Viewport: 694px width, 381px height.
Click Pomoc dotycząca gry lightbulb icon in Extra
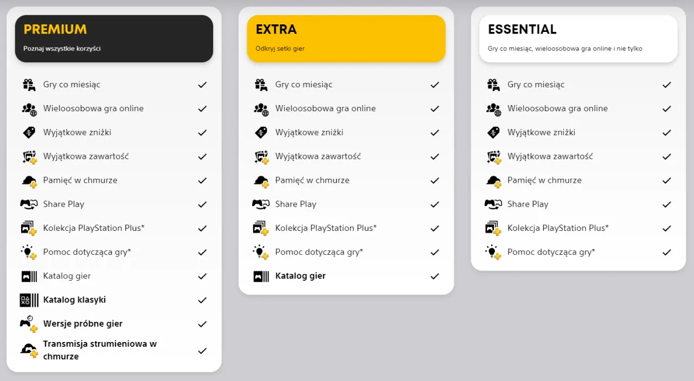[x=261, y=252]
